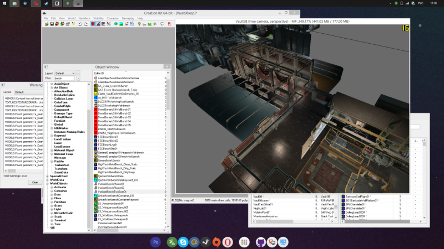Image resolution: width=444 pixels, height=249 pixels.
Task: Open the Character menu
Action: 113,18
